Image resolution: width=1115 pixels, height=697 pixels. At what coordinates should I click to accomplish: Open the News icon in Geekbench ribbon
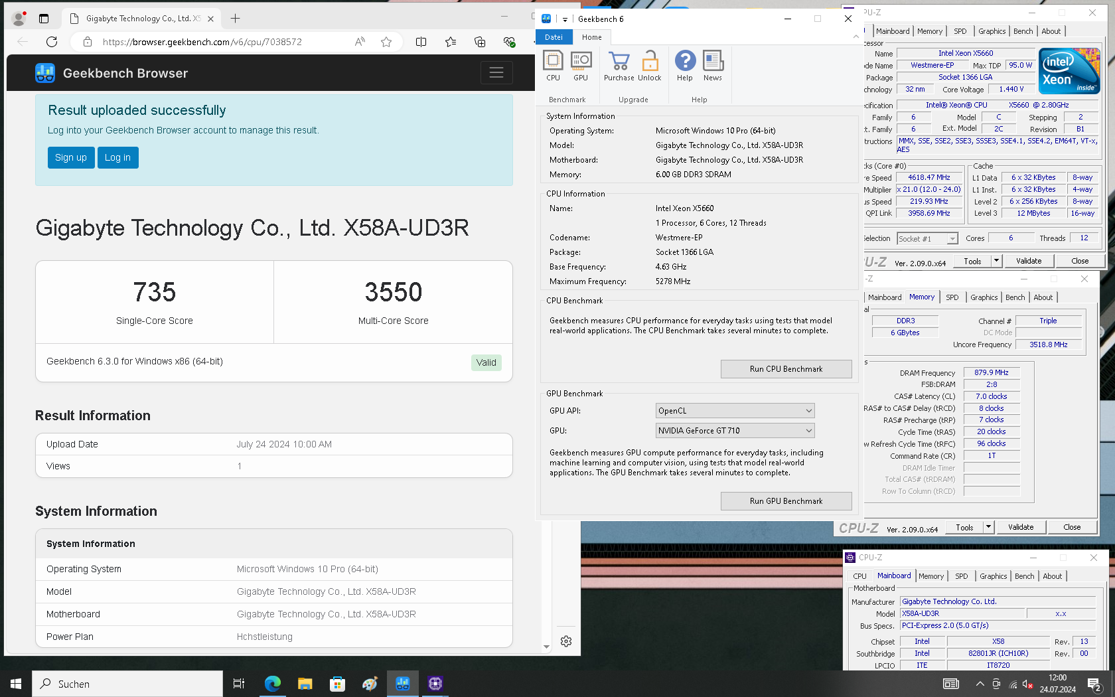pyautogui.click(x=713, y=66)
